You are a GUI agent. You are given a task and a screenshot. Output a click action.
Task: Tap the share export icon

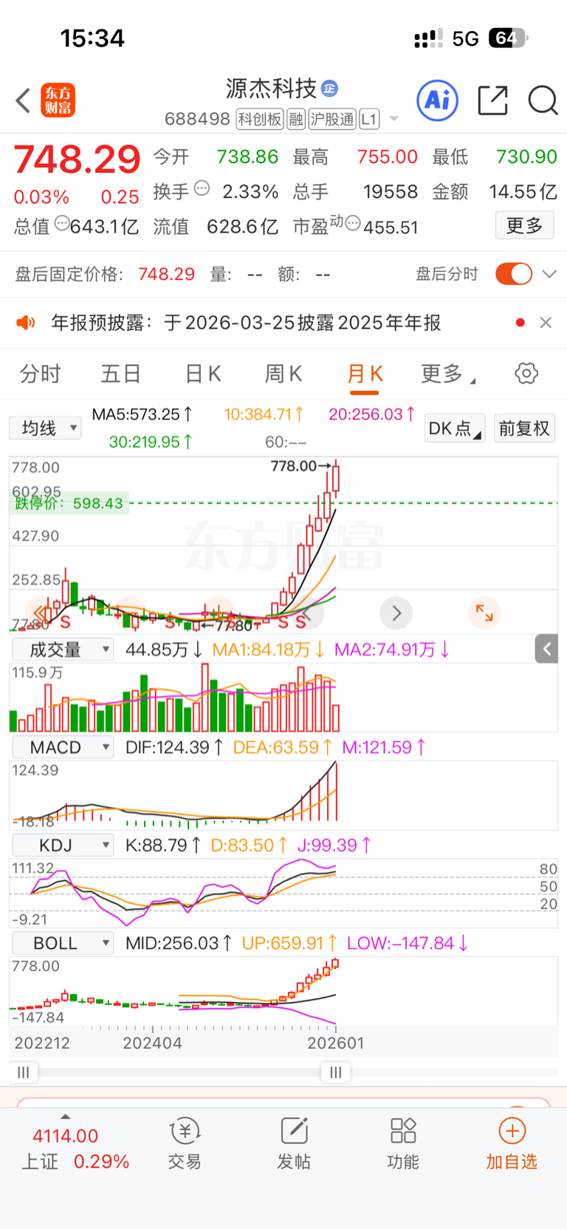click(x=492, y=101)
